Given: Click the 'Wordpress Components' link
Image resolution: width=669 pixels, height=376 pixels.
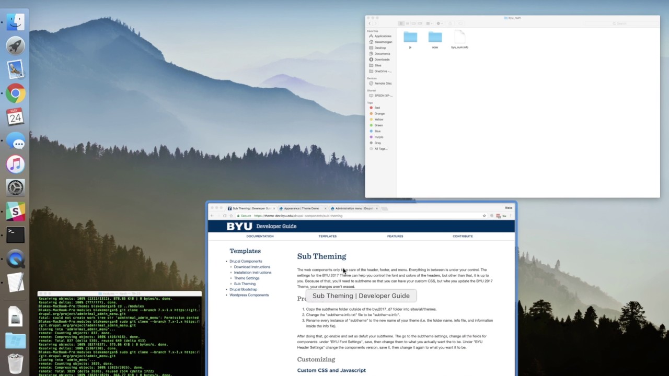Looking at the screenshot, I should [x=249, y=295].
